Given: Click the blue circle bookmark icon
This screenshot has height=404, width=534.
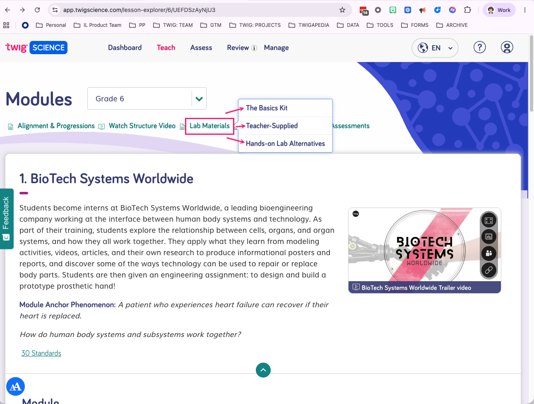Looking at the screenshot, I should (25, 25).
